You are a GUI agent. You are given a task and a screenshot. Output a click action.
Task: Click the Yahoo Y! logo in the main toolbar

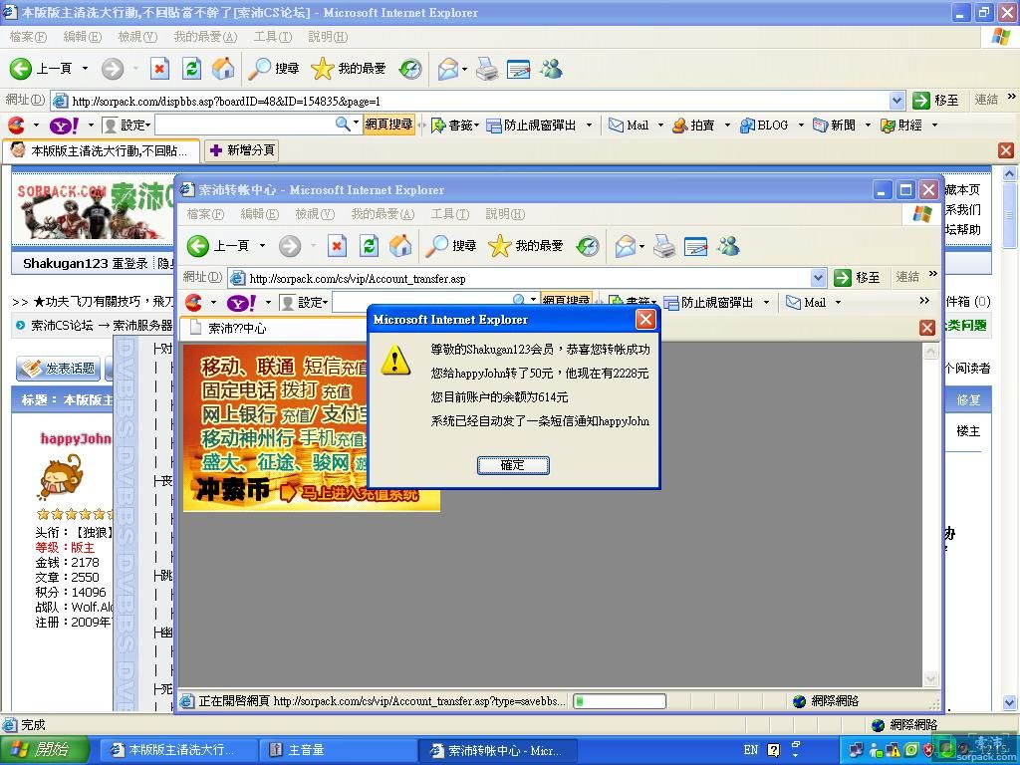[64, 126]
